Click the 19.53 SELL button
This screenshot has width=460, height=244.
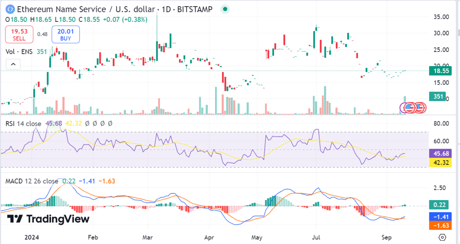click(x=19, y=34)
